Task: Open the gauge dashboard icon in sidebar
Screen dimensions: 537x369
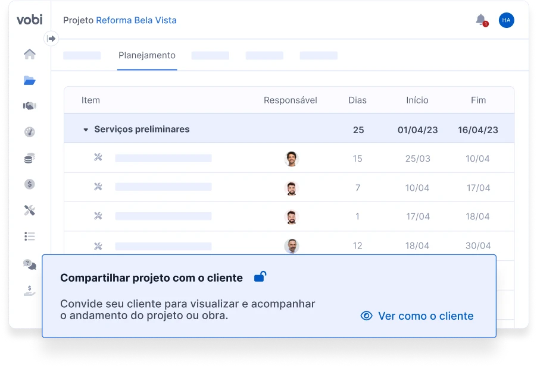Action: pyautogui.click(x=29, y=132)
